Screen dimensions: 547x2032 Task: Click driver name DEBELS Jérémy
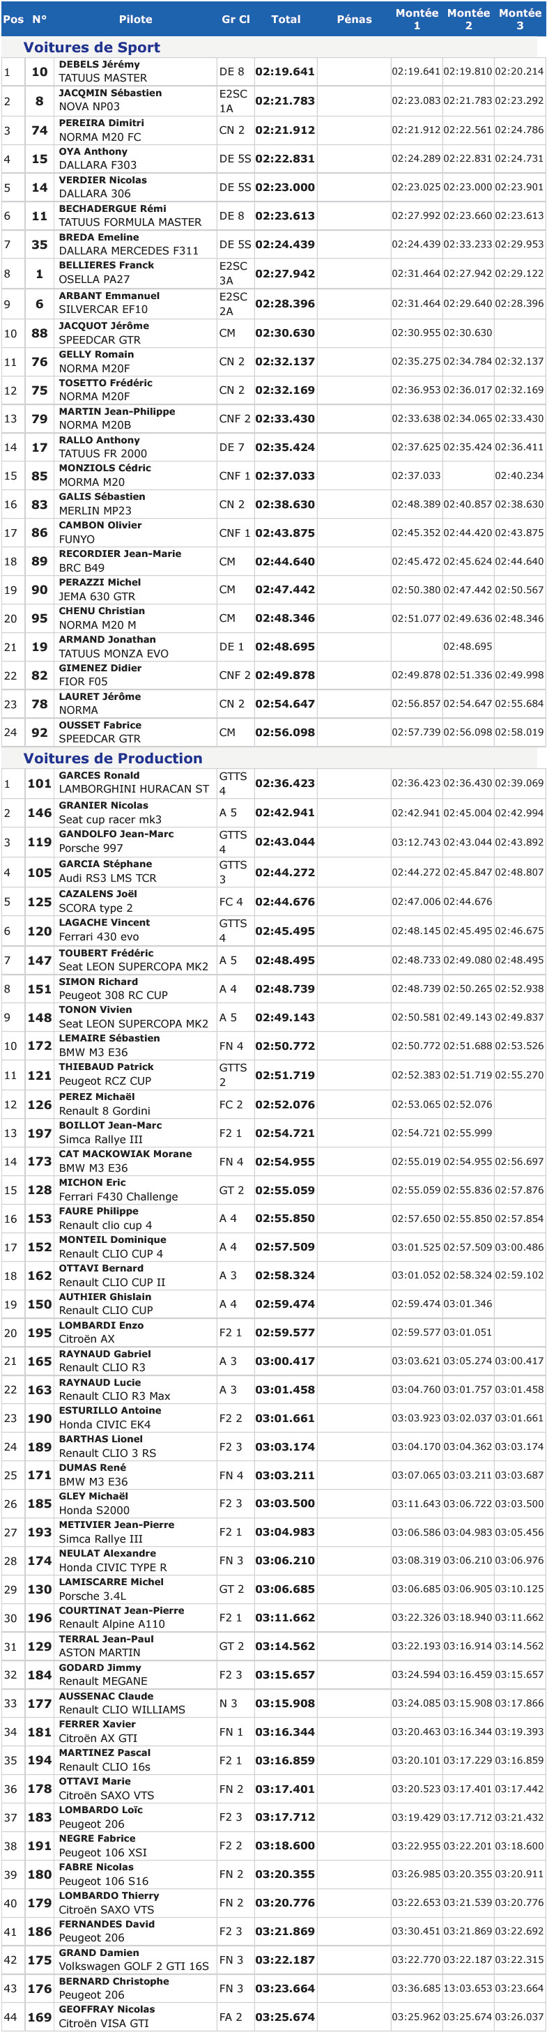[100, 65]
